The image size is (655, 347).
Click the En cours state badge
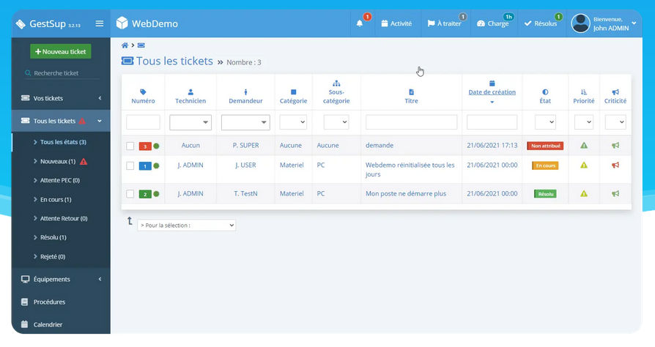coord(545,165)
